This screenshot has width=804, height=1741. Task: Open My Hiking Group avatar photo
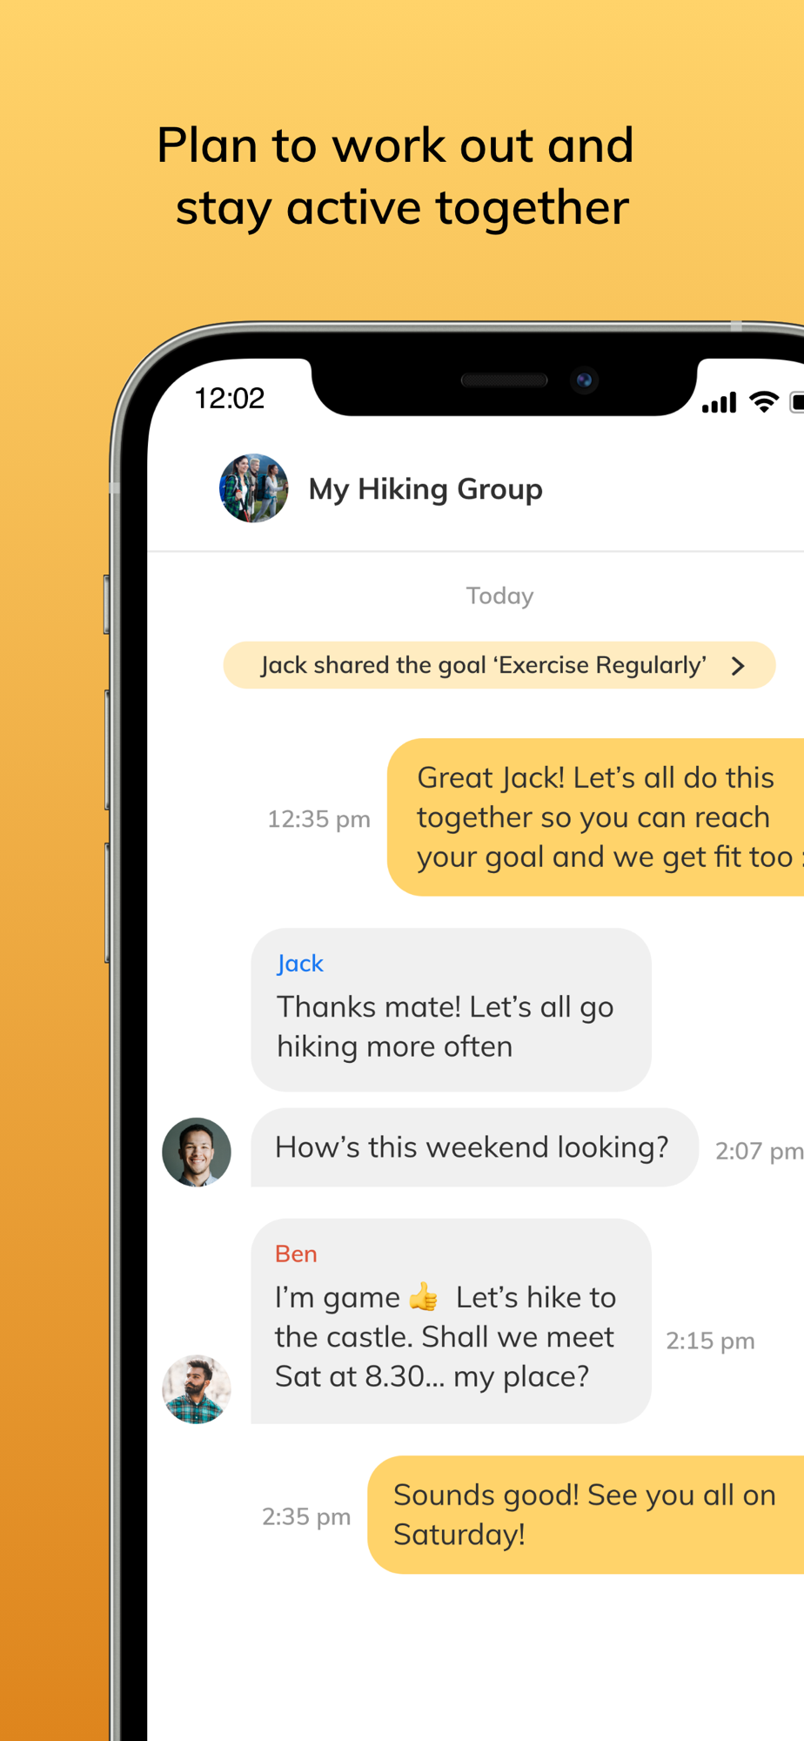coord(253,488)
